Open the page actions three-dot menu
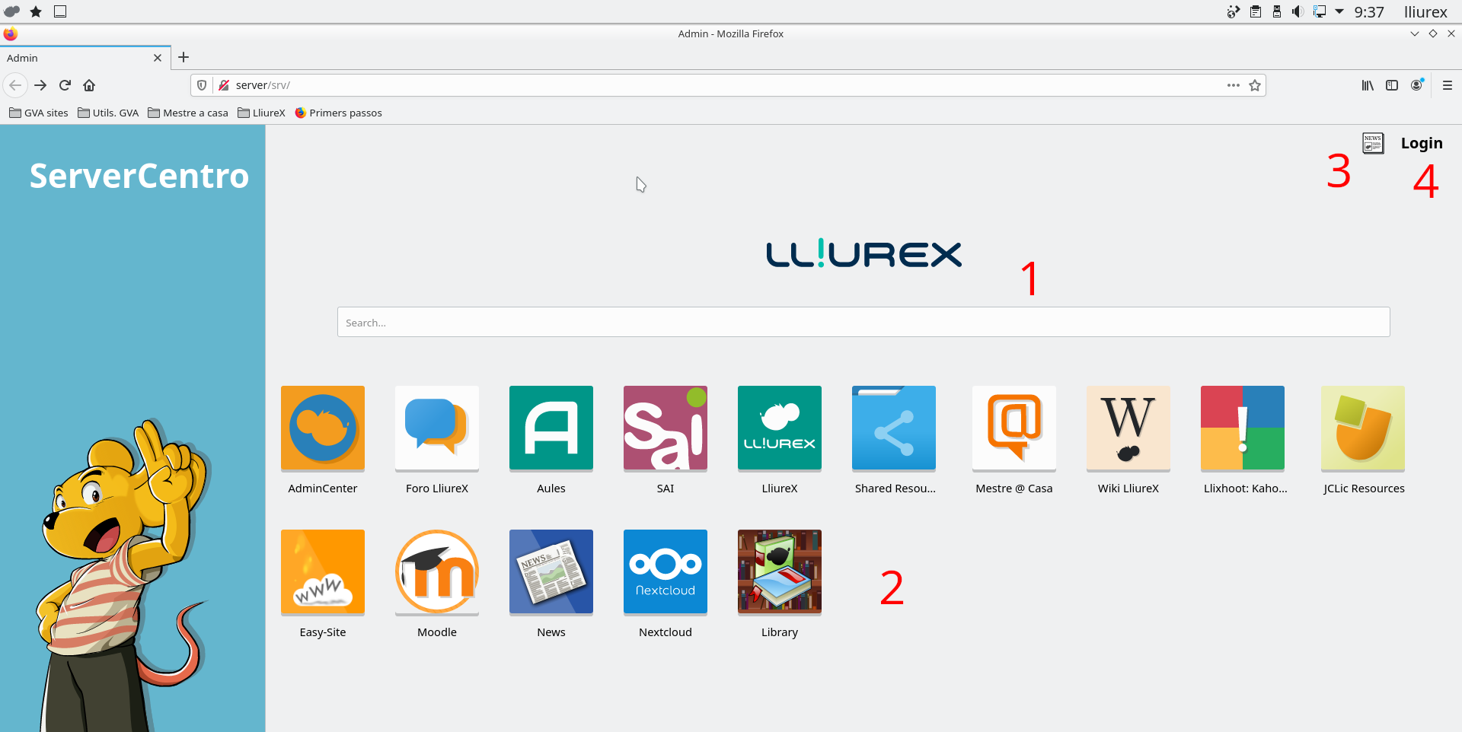The width and height of the screenshot is (1462, 732). coord(1233,85)
